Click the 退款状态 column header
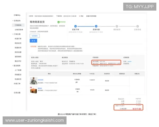 click(122, 74)
